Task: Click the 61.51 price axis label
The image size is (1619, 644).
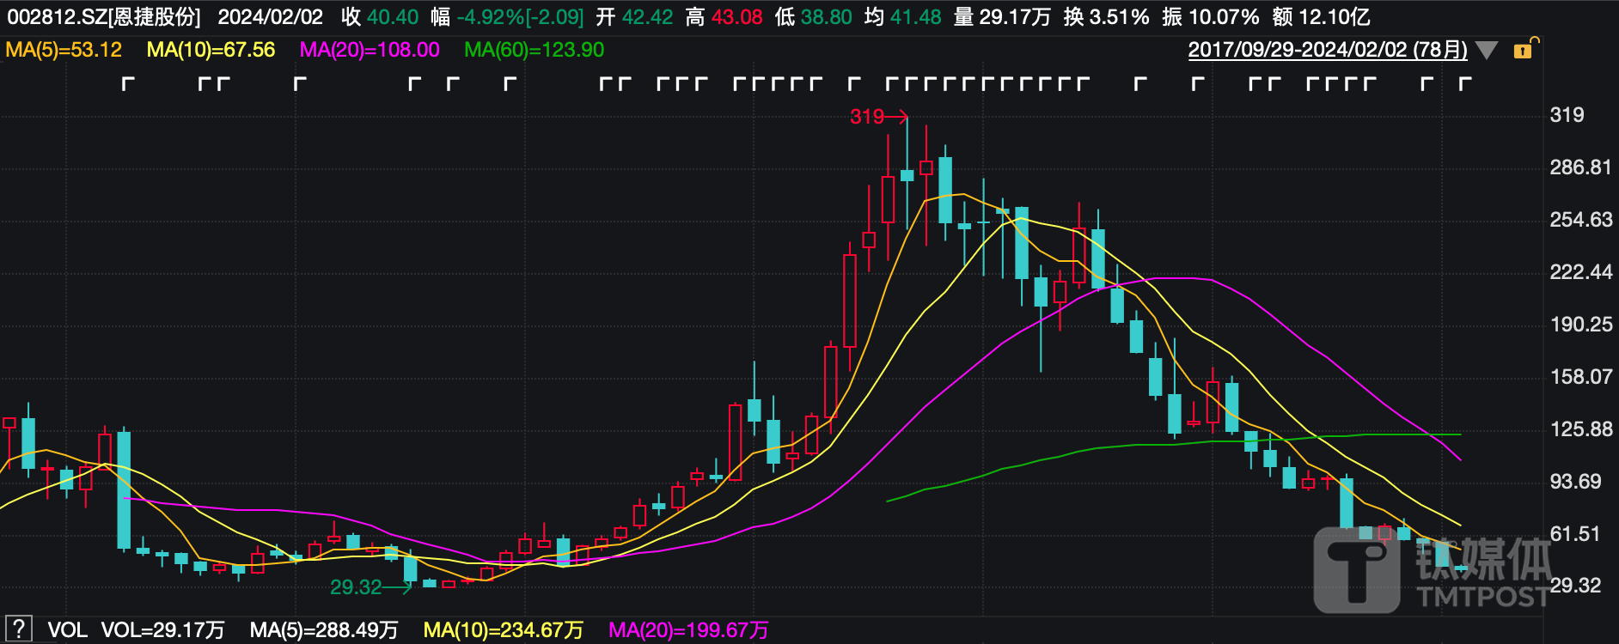Action: [x=1575, y=534]
